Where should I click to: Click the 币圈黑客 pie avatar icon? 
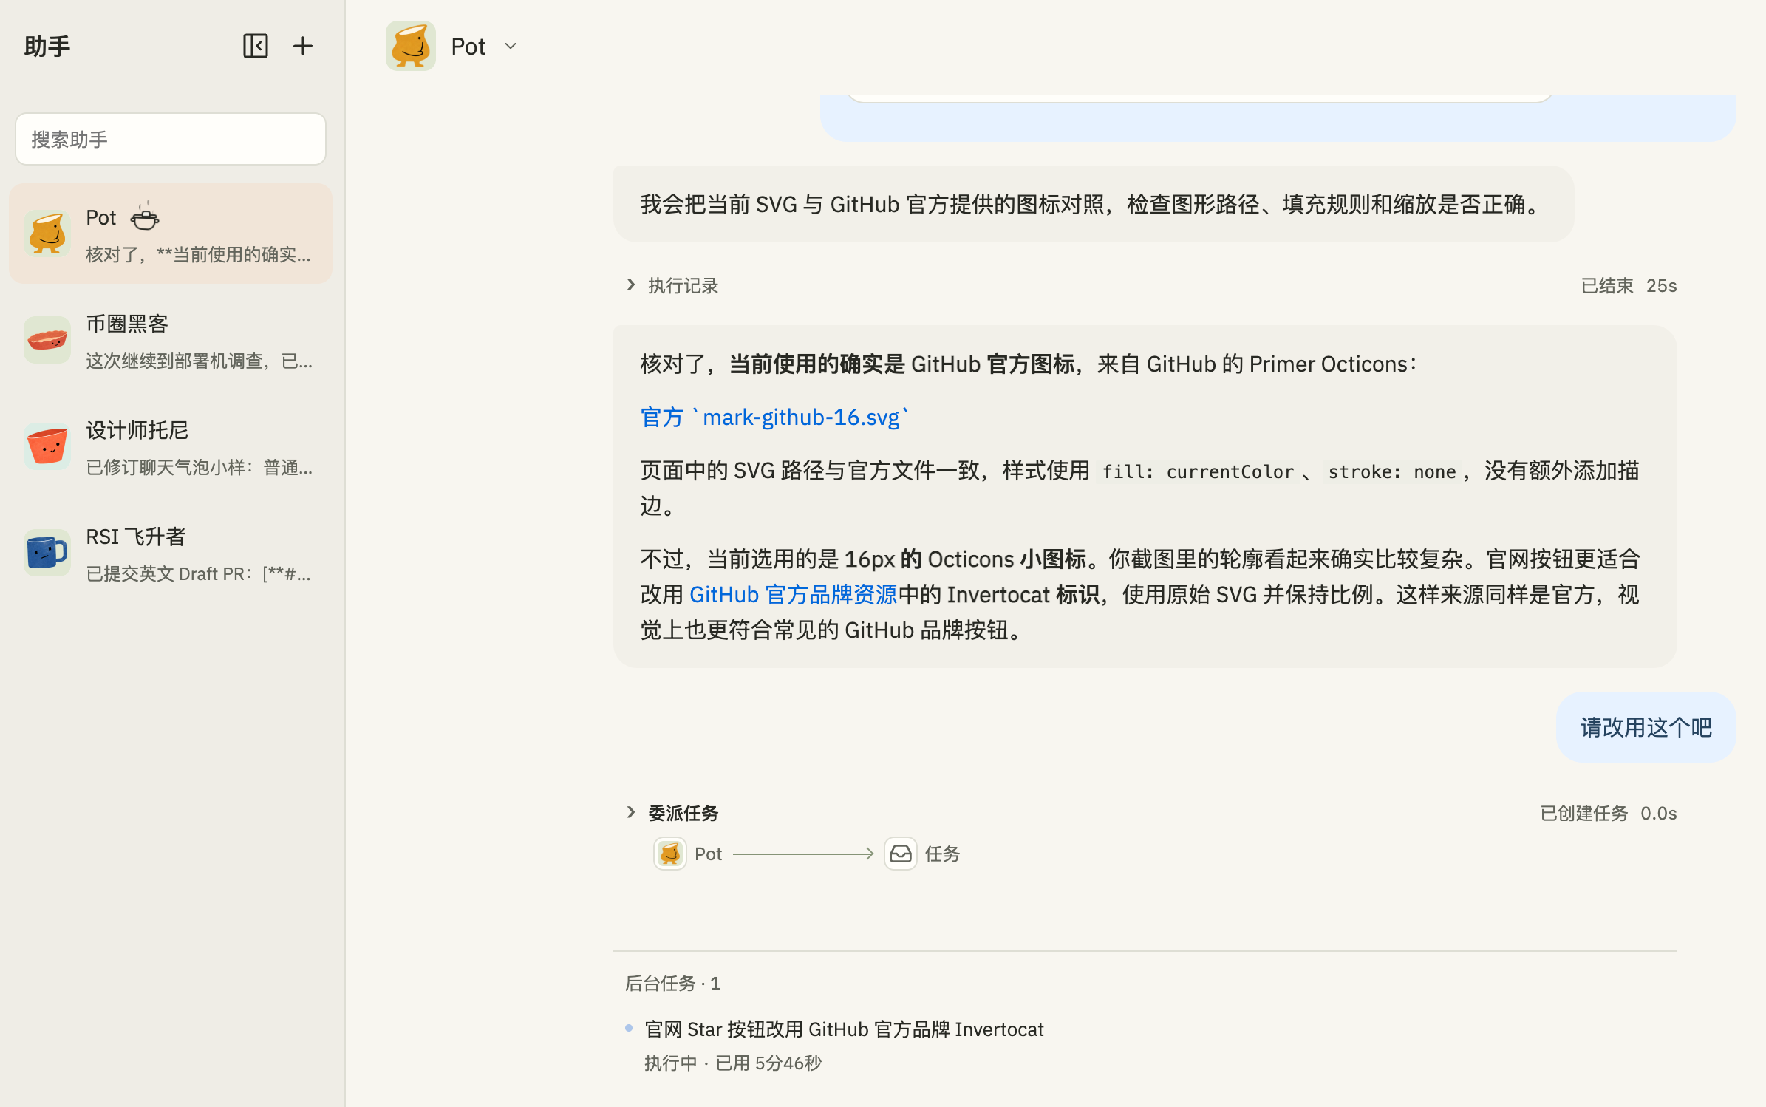47,340
